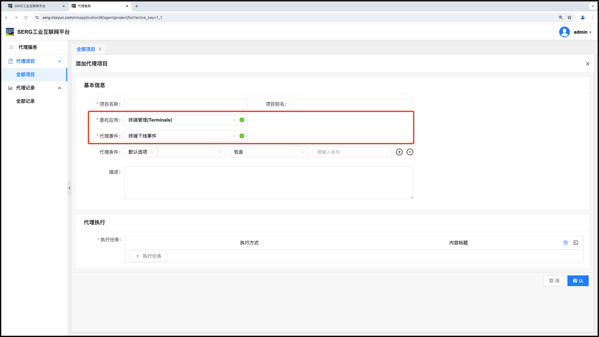Collapse the sidebar using the side handle arrow

(69, 188)
